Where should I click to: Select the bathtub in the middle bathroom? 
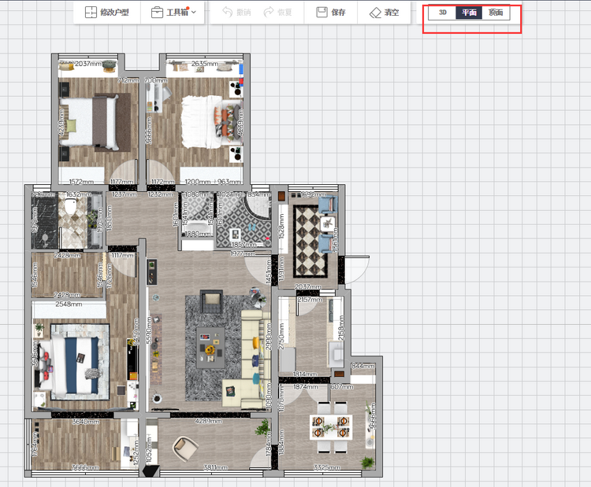pyautogui.click(x=198, y=228)
